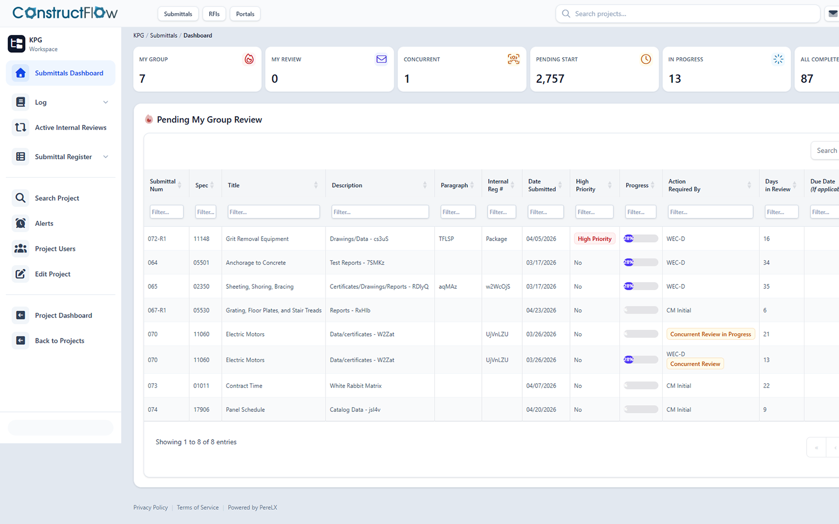Open the Portals top menu
The height and width of the screenshot is (524, 839).
coord(245,14)
